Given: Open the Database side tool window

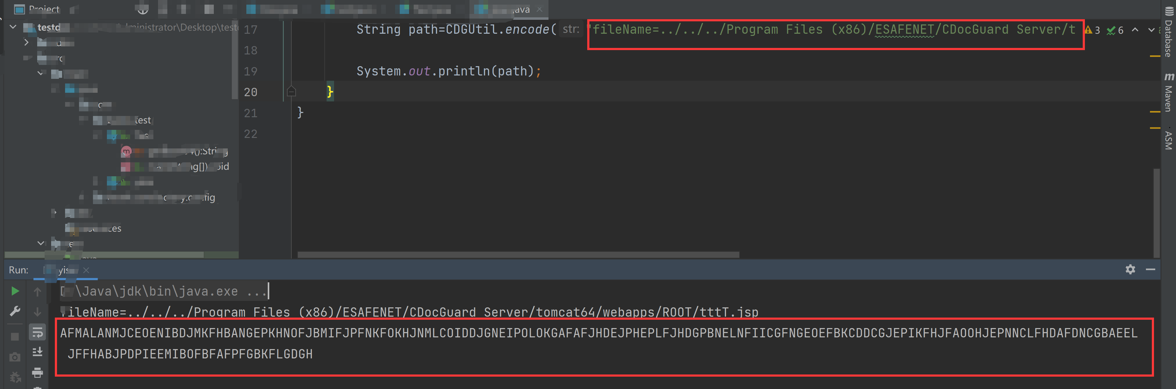Looking at the screenshot, I should [1169, 32].
